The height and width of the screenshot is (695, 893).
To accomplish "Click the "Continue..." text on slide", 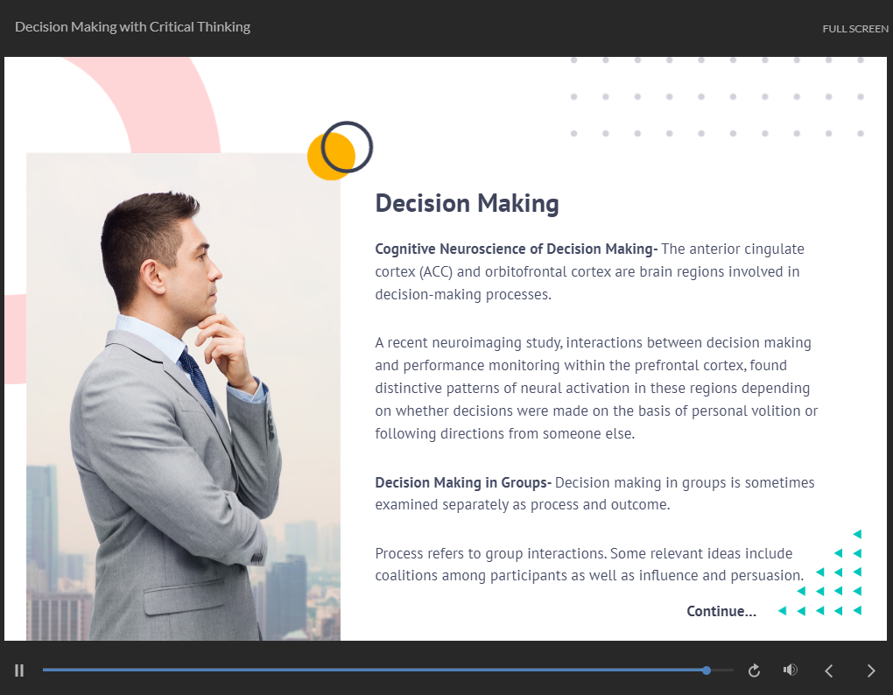I will [721, 611].
